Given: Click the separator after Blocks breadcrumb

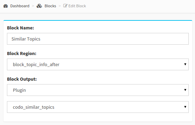Looking at the screenshot, I should [60, 6].
